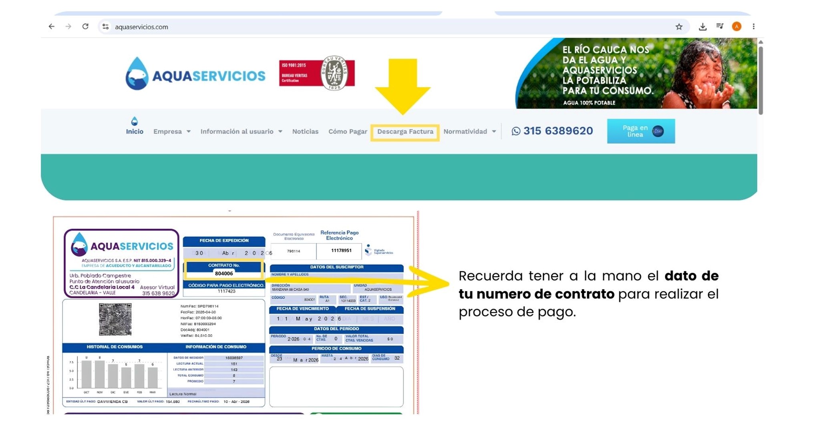The image size is (813, 433).
Task: Open the media controls icon in toolbar
Action: click(720, 26)
